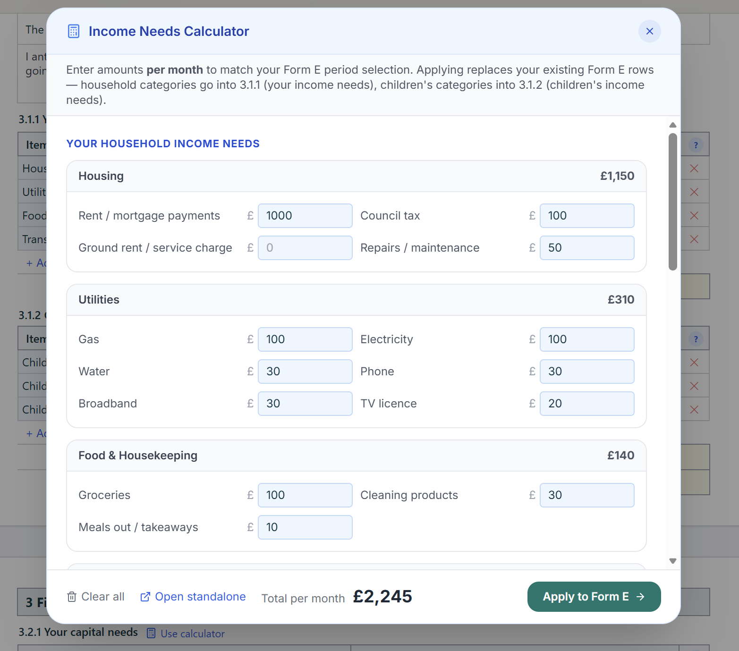Edit the Electricity amount field
This screenshot has width=739, height=651.
[x=587, y=339]
